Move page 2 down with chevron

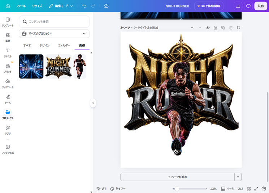200,28
